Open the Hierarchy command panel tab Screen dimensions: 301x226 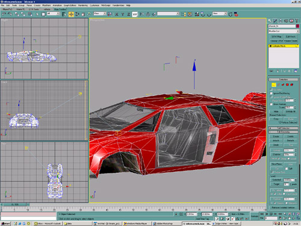click(281, 20)
